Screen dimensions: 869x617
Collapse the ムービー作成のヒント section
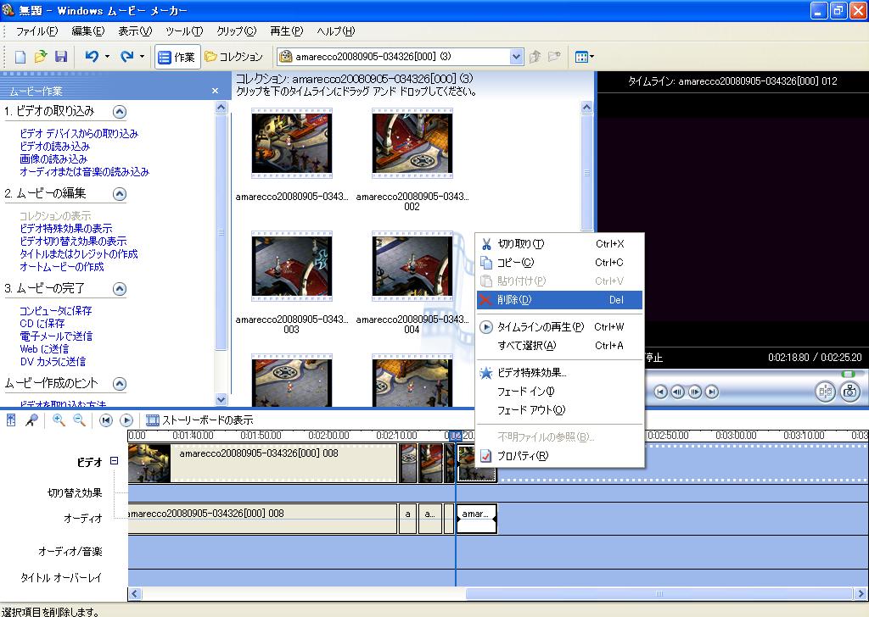point(119,383)
